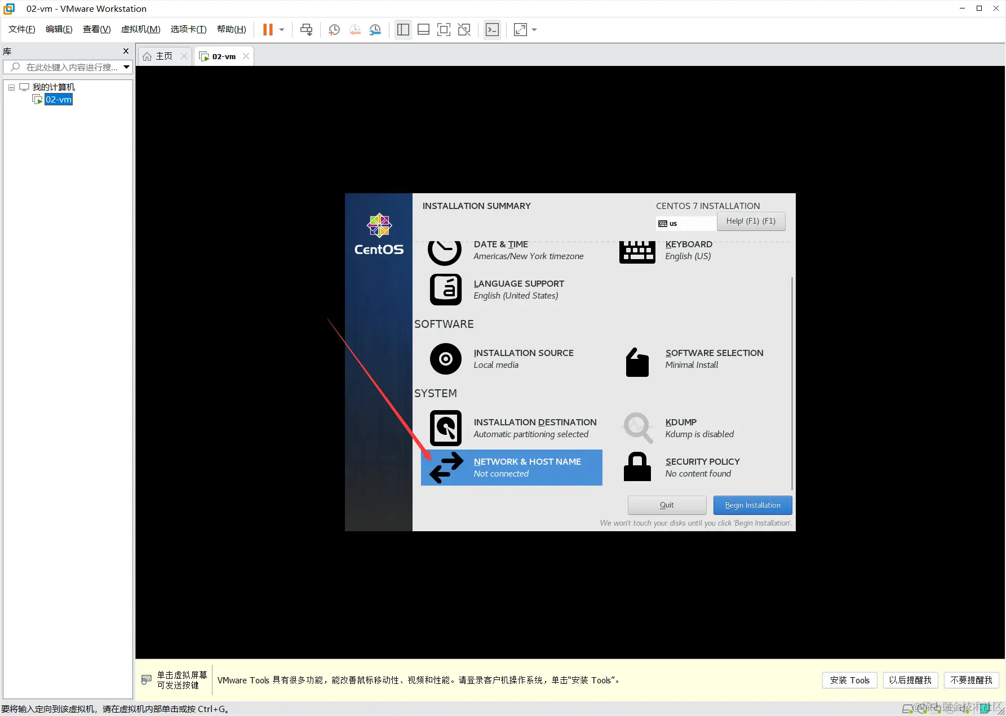This screenshot has height=716, width=1006.
Task: Switch to Unity mode
Action: (x=464, y=30)
